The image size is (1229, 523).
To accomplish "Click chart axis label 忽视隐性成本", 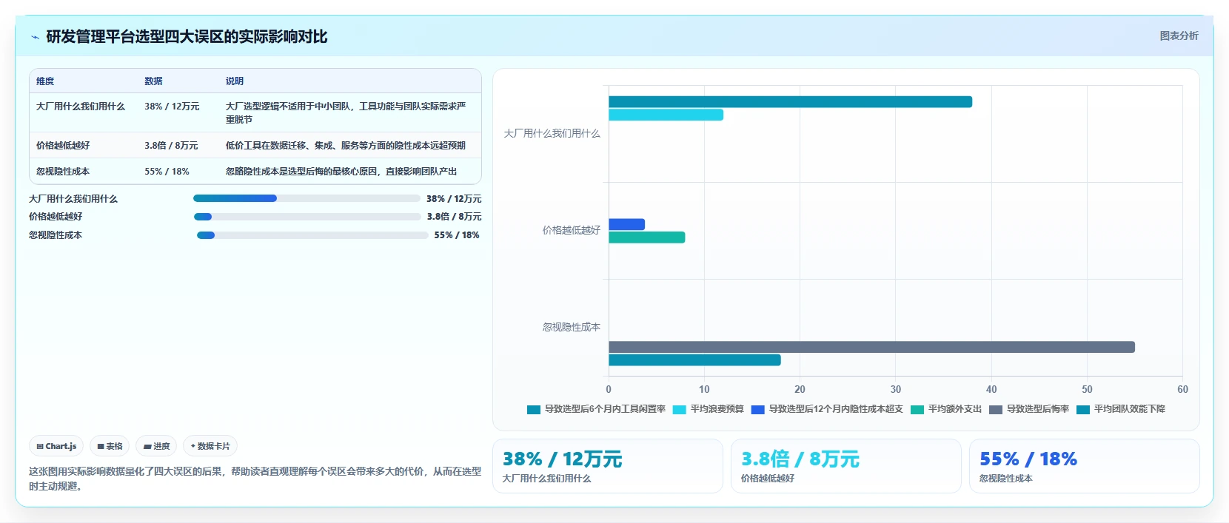I will (x=572, y=327).
